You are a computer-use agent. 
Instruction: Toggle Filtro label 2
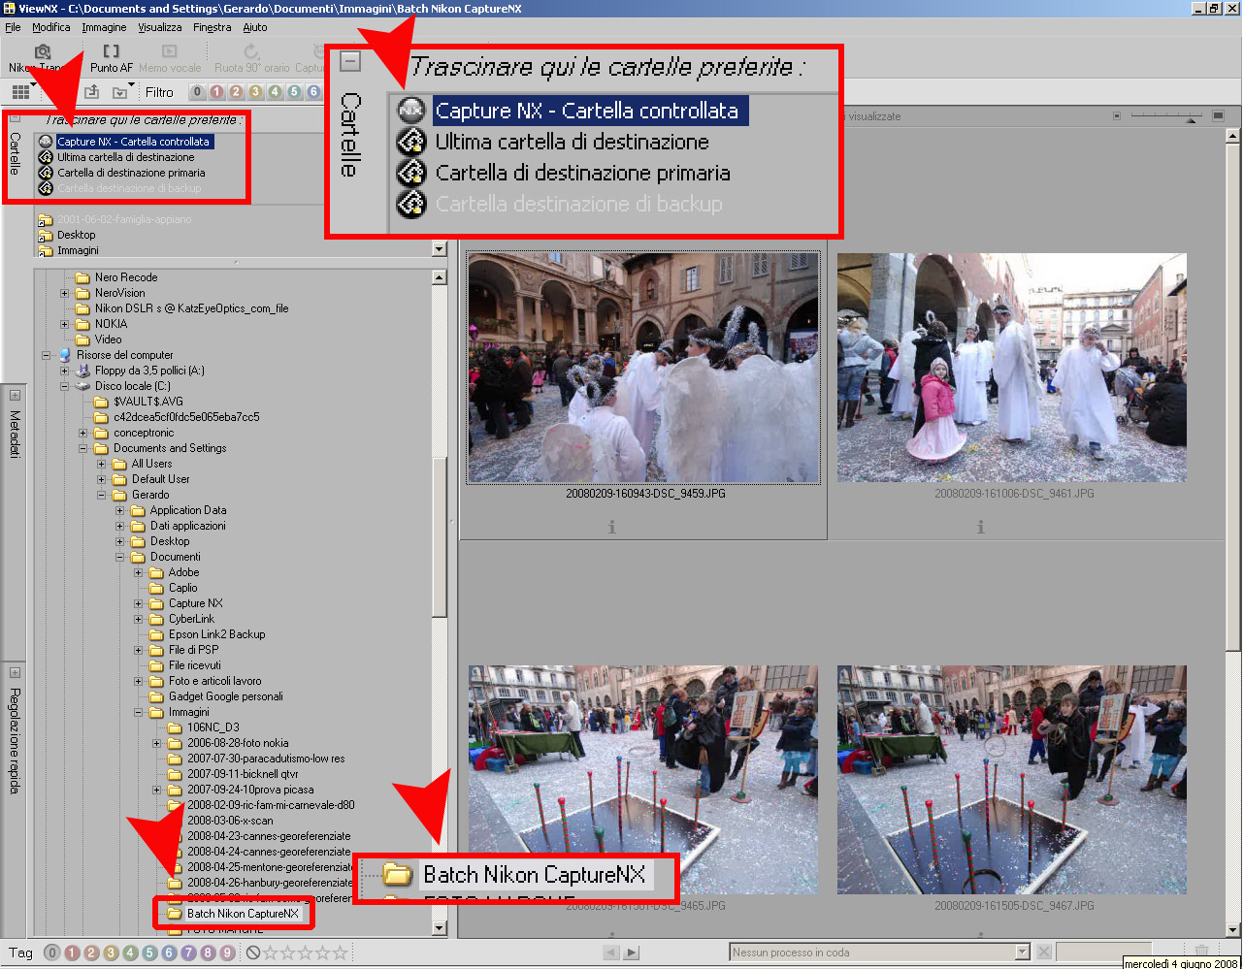(x=236, y=92)
